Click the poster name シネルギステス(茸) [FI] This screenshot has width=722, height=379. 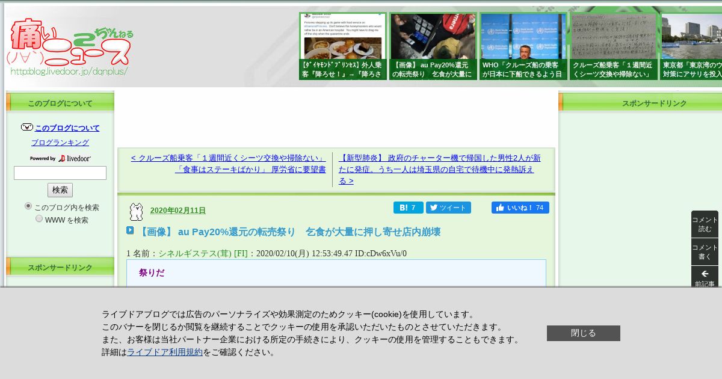[x=203, y=253]
